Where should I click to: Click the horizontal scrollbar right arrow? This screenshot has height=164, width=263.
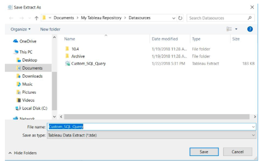click(x=255, y=117)
